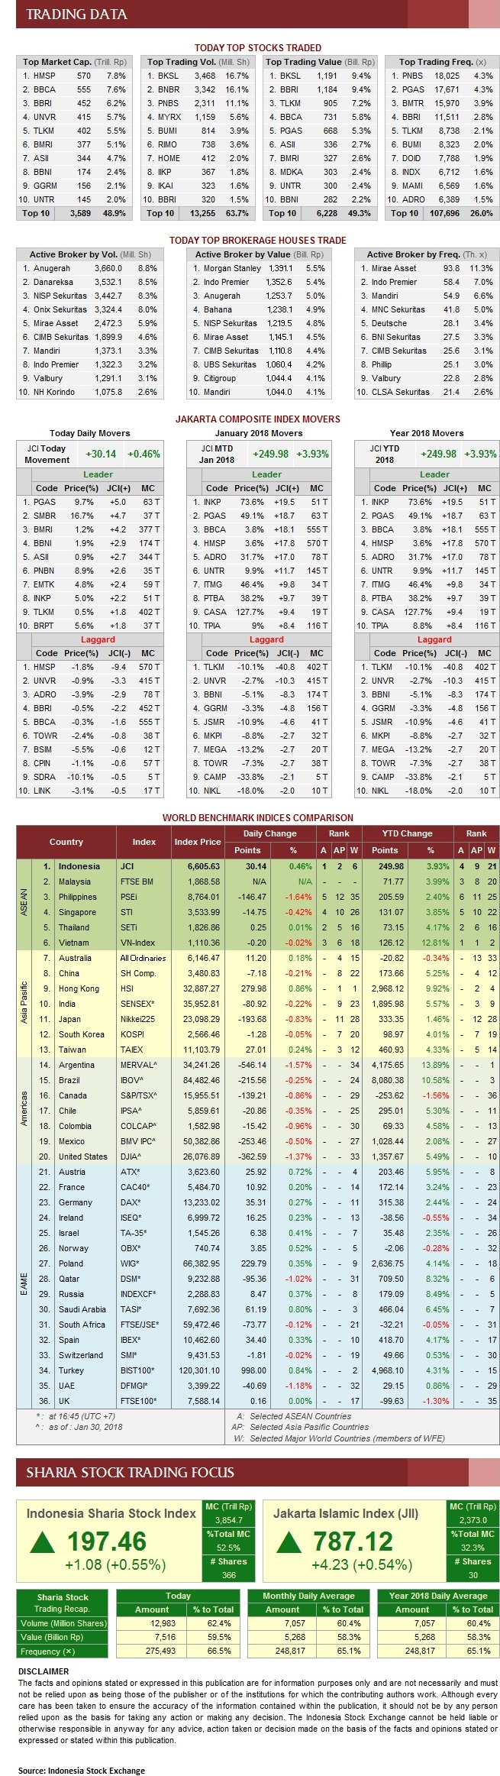
Task: Click the Indonesia Sharia Stock Index title
Action: (111, 1513)
